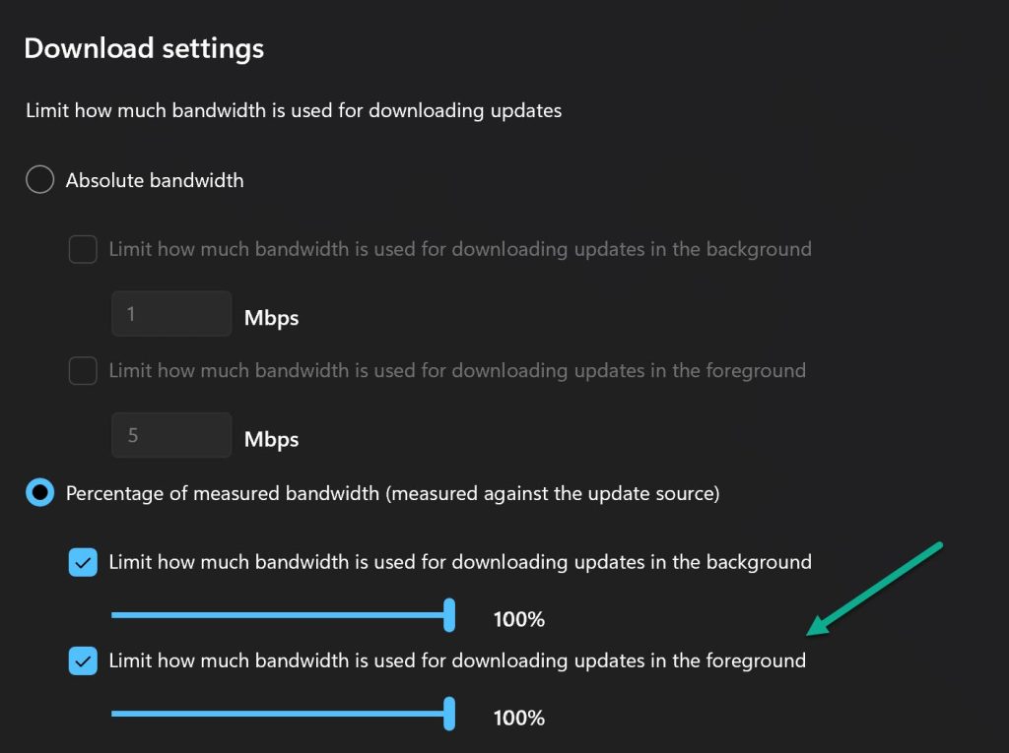Click the background bandwidth percentage slider handle
Image resolution: width=1009 pixels, height=753 pixels.
click(x=449, y=614)
